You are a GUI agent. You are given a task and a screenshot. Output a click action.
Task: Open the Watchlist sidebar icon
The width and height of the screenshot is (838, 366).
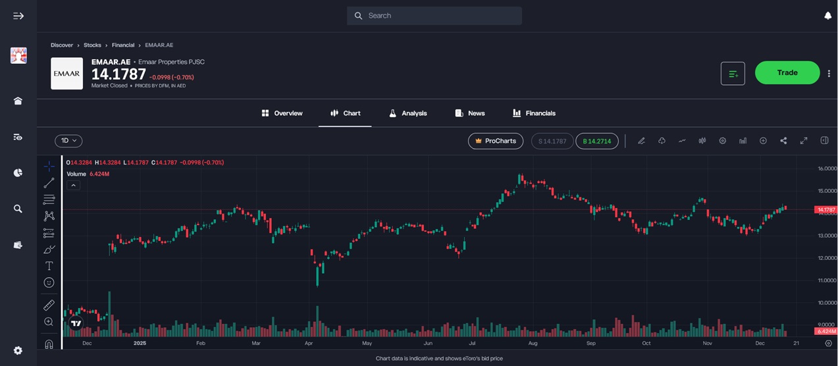coord(18,137)
